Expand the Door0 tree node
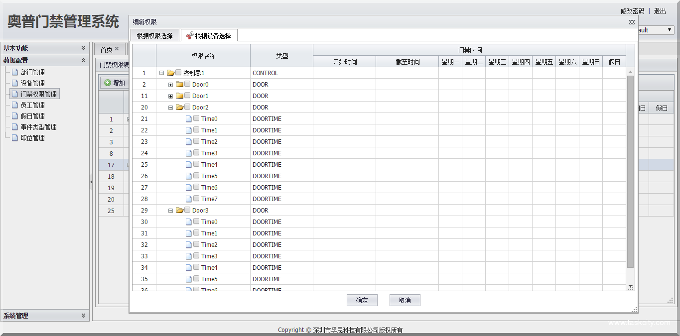 (170, 85)
